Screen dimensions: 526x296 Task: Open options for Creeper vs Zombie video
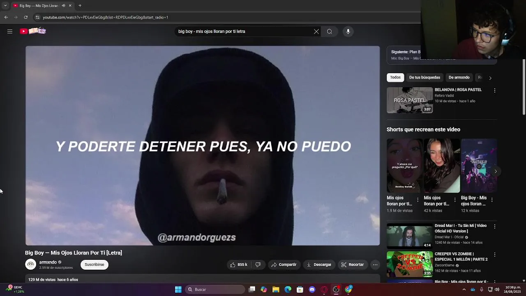coord(494,255)
